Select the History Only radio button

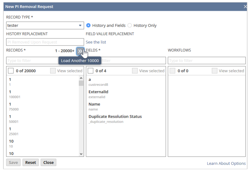tap(130, 26)
